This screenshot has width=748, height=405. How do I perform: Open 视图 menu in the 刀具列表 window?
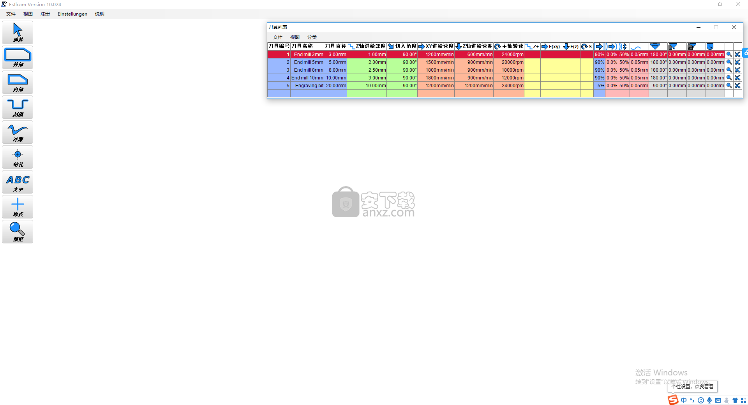(x=295, y=37)
